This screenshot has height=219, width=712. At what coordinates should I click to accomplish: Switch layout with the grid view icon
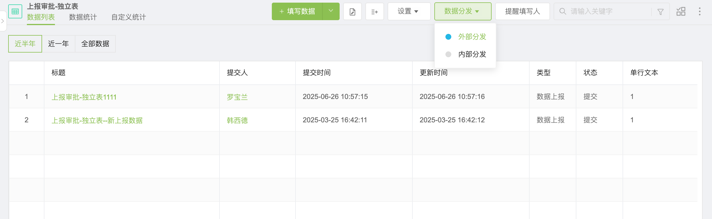coord(681,11)
